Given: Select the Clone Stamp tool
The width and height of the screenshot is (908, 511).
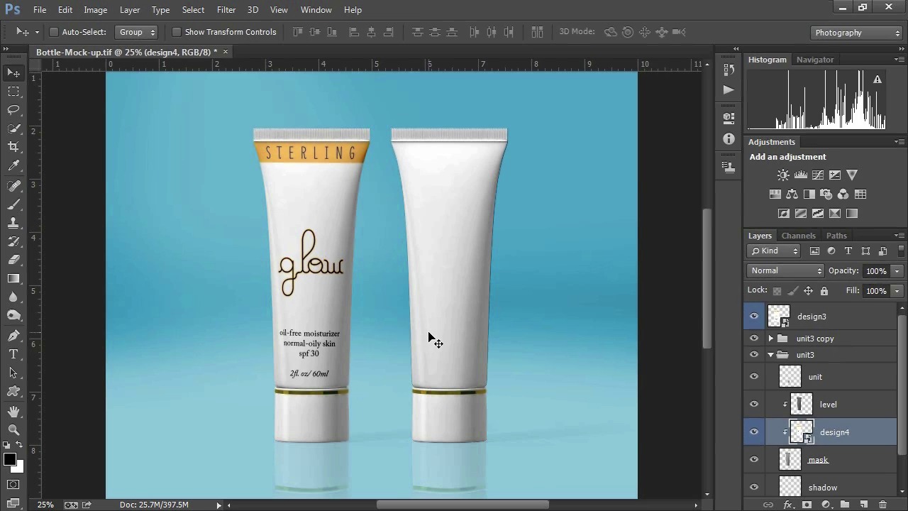Looking at the screenshot, I should [13, 223].
